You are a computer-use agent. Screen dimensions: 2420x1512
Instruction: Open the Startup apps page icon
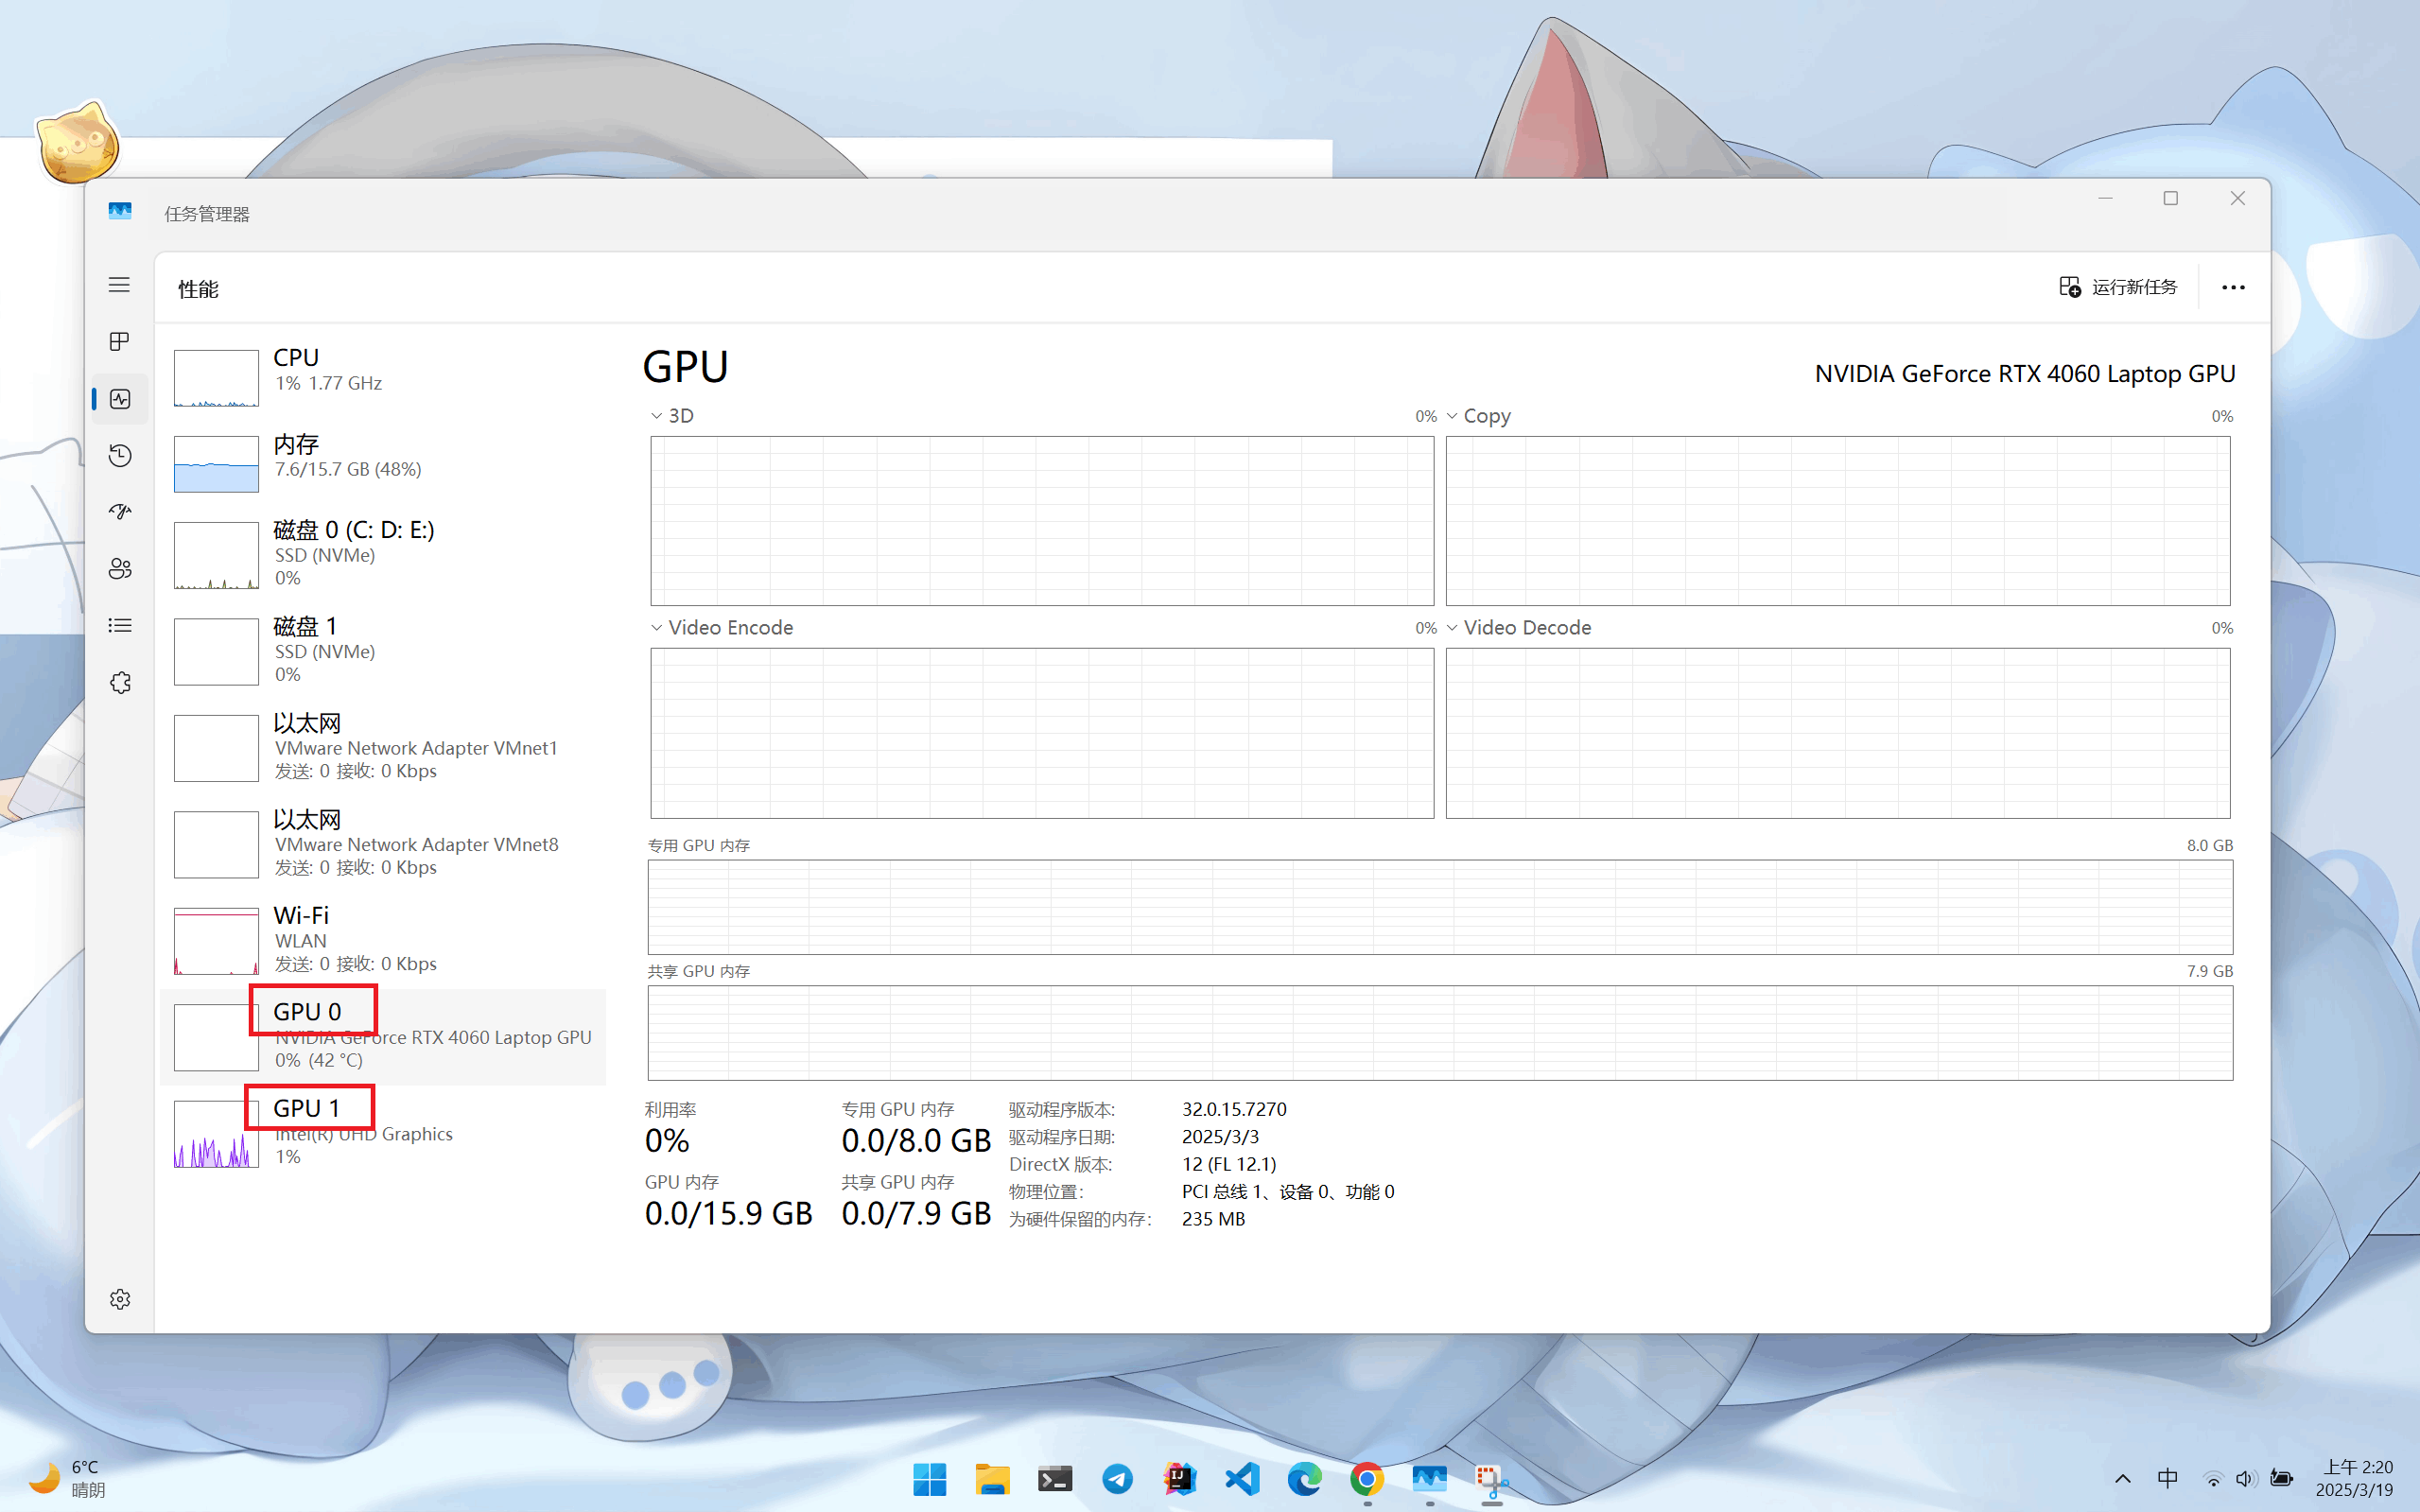(120, 512)
